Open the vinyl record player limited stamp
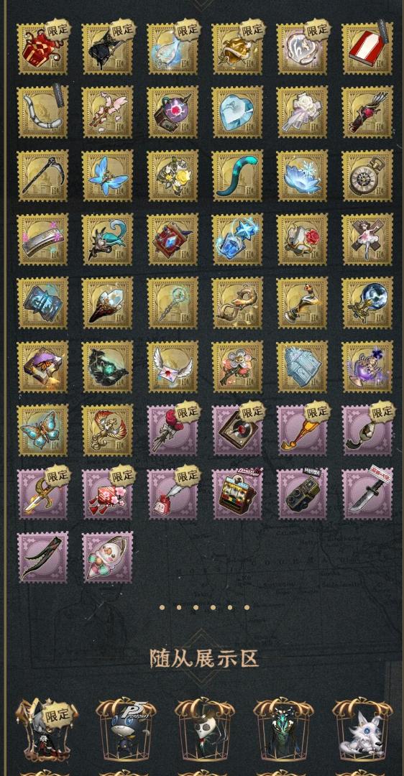Screen dimensions: 404x776 [x=237, y=430]
